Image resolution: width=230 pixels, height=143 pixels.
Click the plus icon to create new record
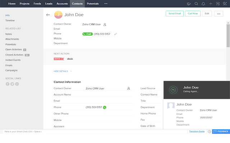tap(211, 4)
